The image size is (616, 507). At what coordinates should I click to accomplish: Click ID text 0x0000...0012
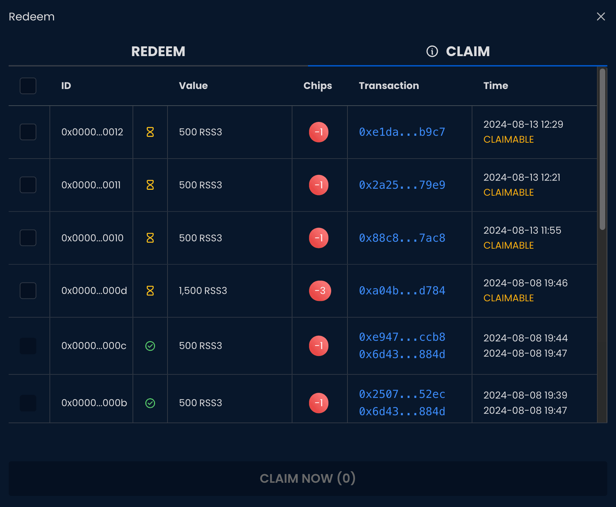[92, 132]
